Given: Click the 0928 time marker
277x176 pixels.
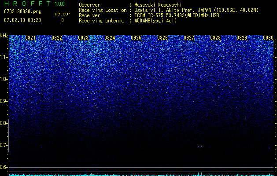Looking at the screenshot, I should 215,38.
